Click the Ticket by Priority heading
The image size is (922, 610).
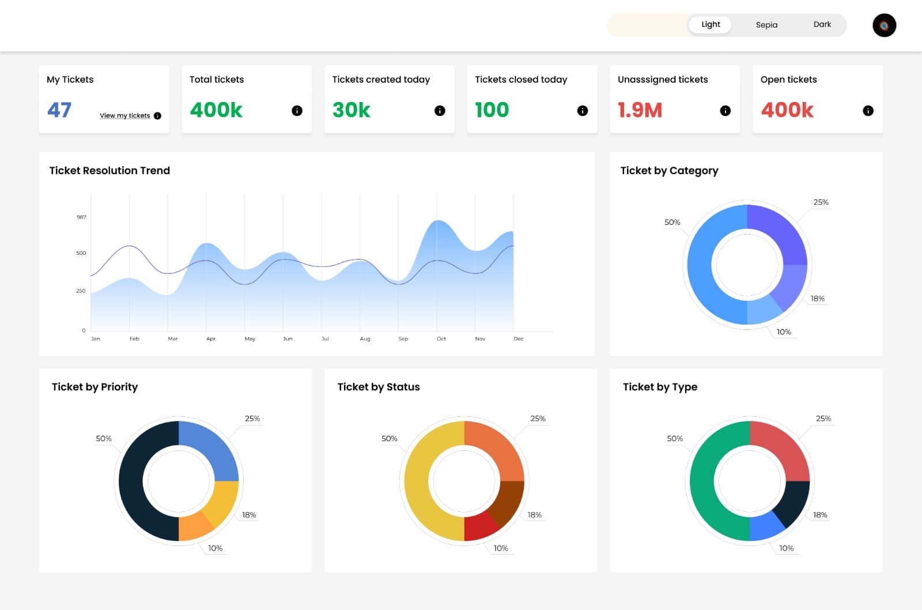(x=95, y=387)
